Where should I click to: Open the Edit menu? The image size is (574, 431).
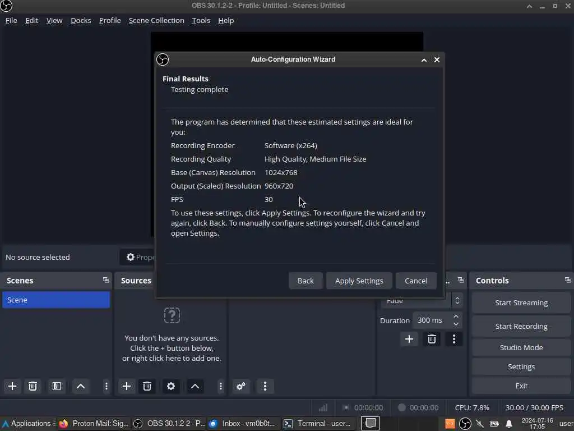coord(31,21)
